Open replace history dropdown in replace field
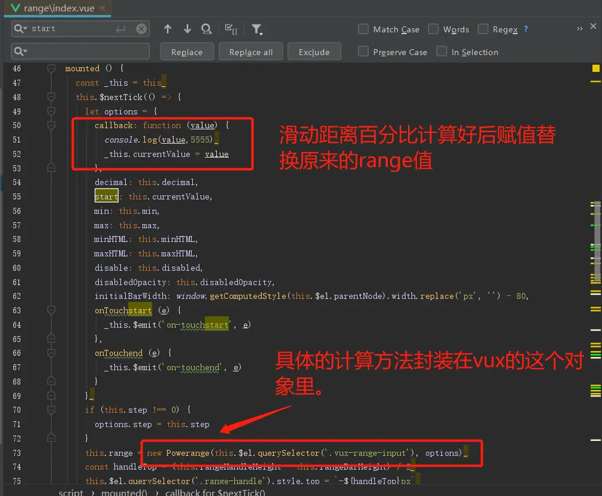This screenshot has width=602, height=496. pyautogui.click(x=20, y=51)
